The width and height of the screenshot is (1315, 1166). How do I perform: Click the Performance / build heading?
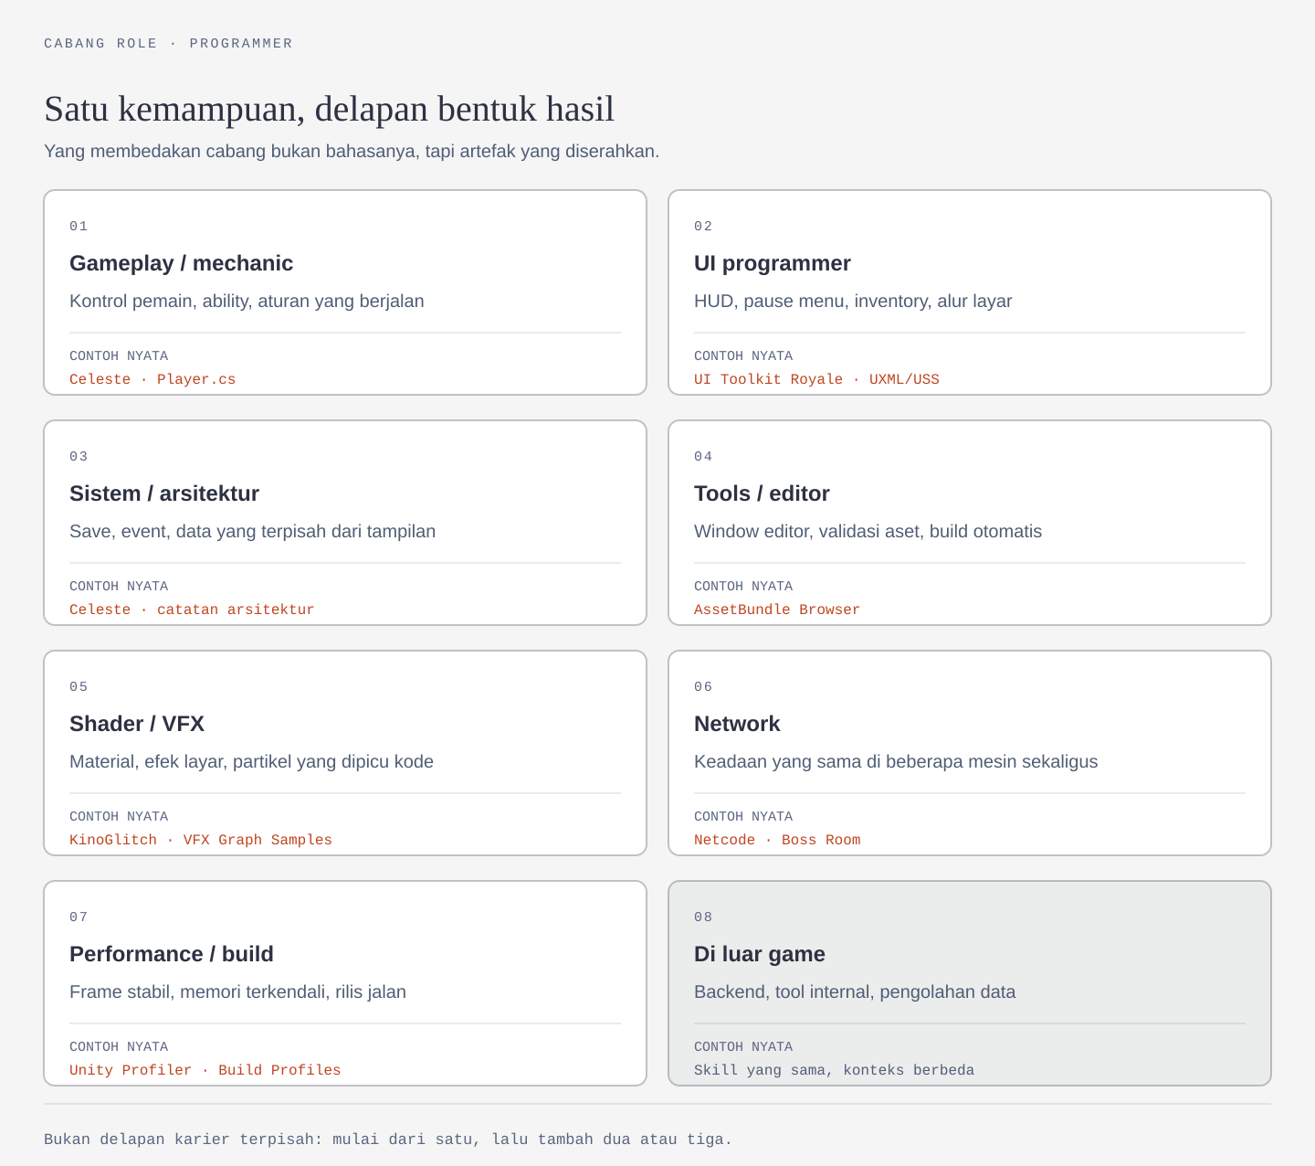tap(172, 954)
